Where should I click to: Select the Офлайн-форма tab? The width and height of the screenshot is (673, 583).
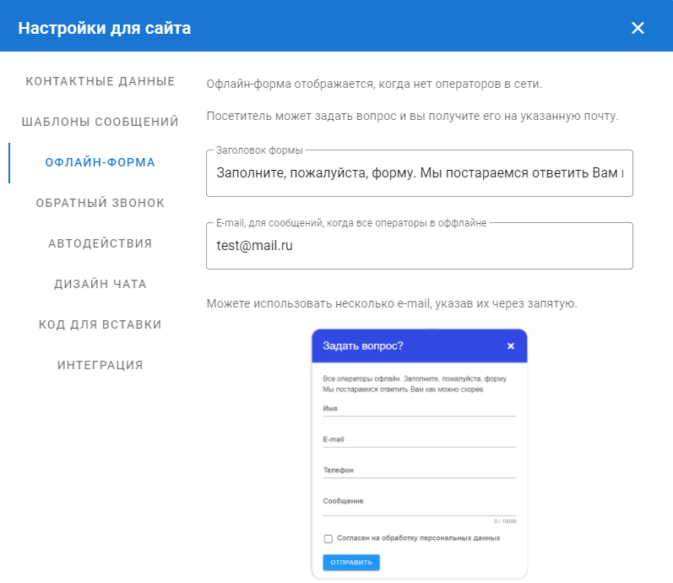tap(100, 162)
